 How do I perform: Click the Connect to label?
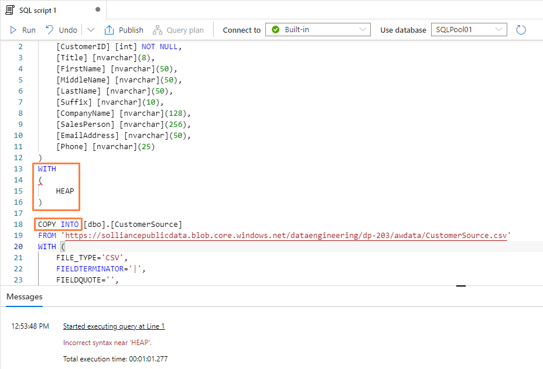[x=242, y=30]
